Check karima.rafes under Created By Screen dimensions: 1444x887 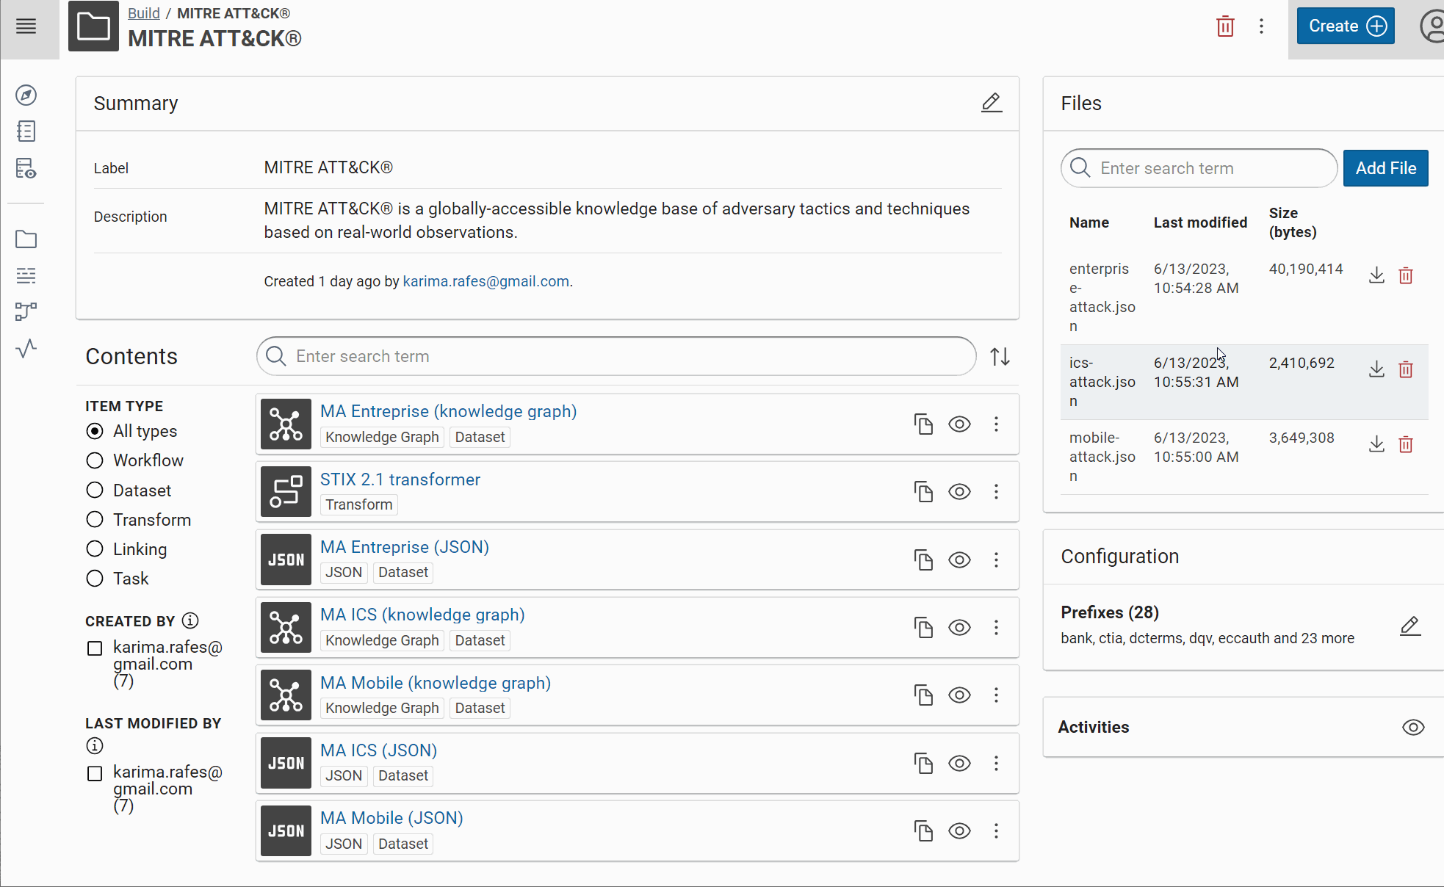click(95, 648)
